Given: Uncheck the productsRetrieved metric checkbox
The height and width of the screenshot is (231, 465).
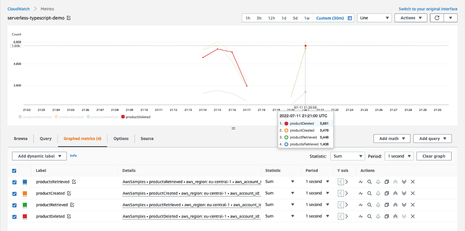Looking at the screenshot, I should (x=15, y=182).
